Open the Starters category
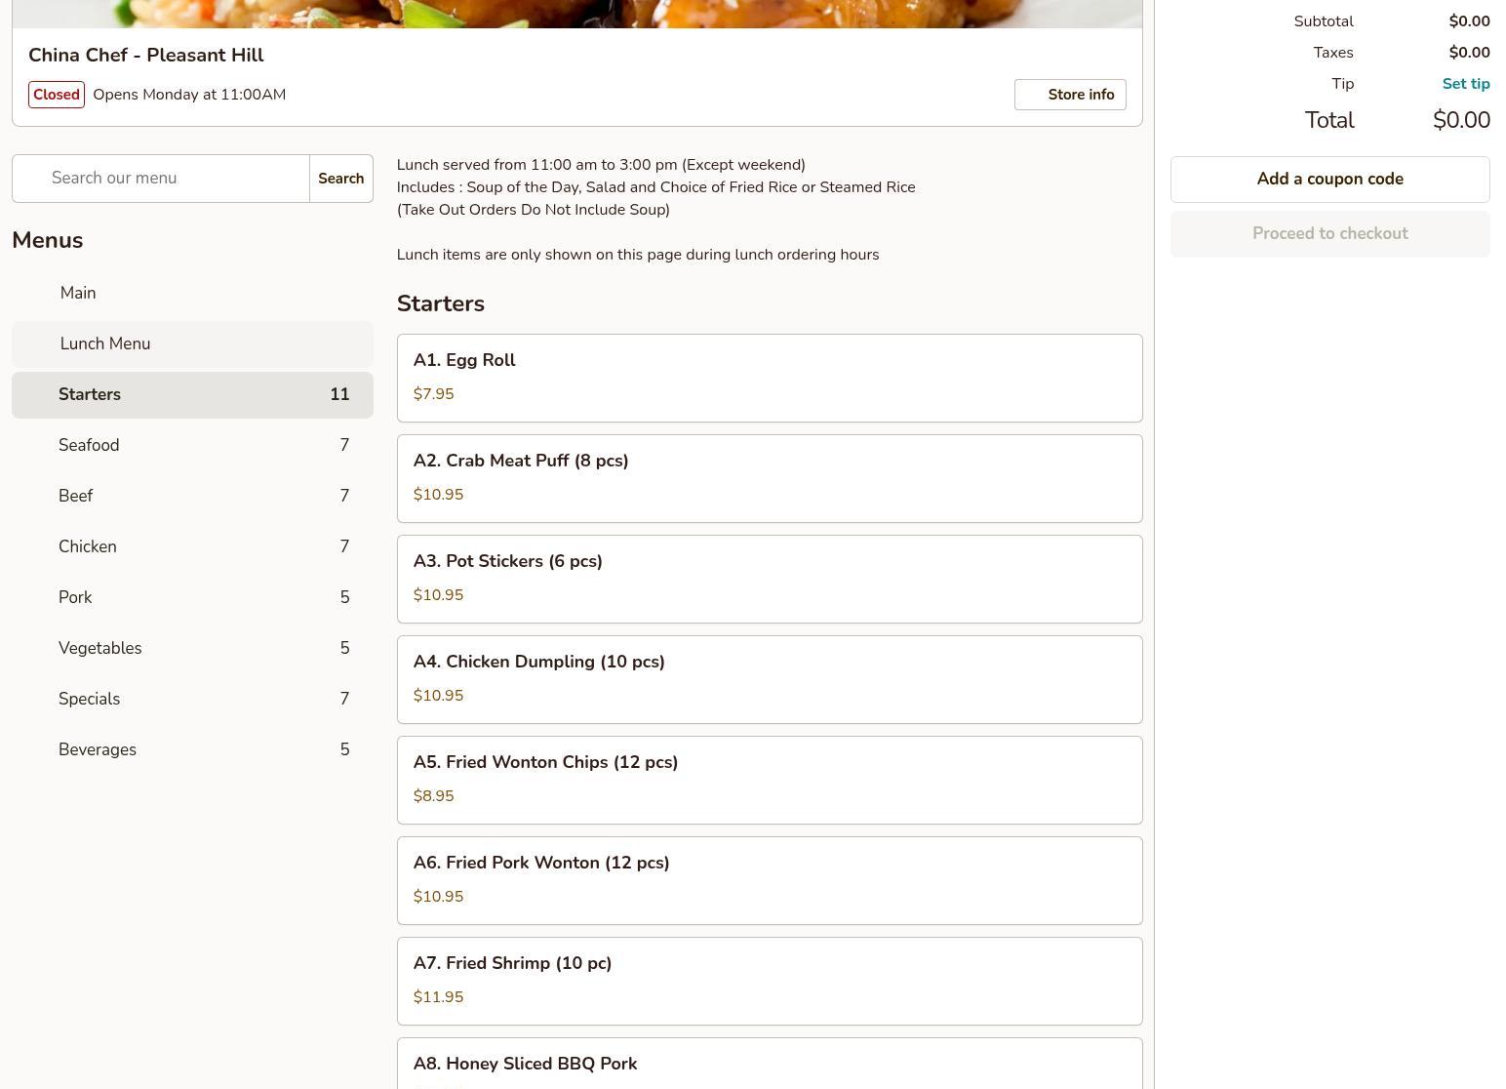The image size is (1506, 1089). [191, 395]
